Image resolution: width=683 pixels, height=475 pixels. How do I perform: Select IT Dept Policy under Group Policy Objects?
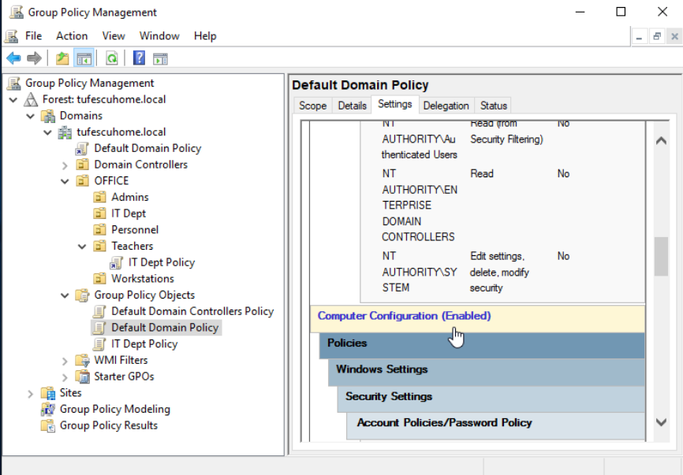pos(144,344)
